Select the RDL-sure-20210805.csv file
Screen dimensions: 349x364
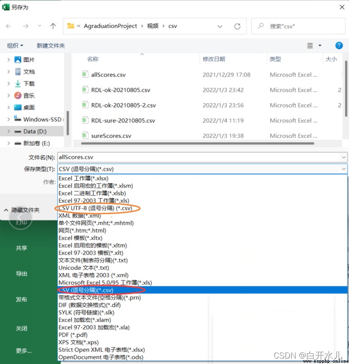click(x=123, y=121)
